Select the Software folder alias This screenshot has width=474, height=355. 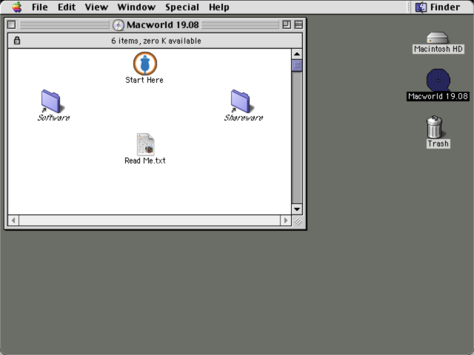point(51,101)
